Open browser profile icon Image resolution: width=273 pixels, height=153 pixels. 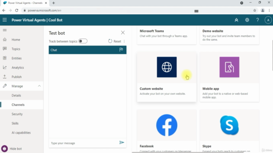click(x=263, y=10)
